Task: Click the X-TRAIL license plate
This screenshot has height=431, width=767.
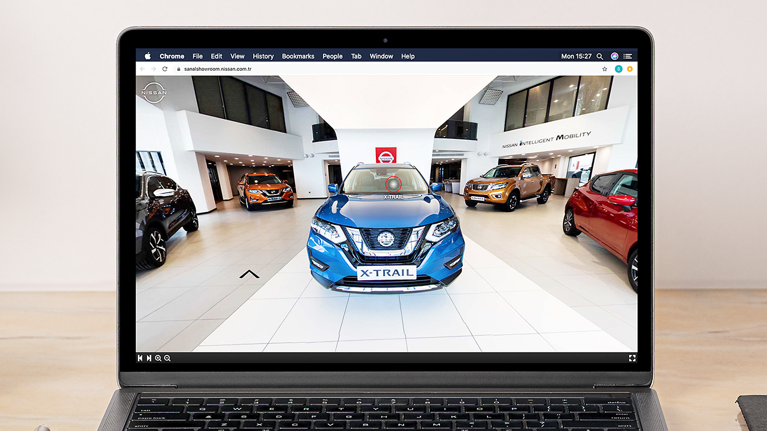Action: point(387,273)
